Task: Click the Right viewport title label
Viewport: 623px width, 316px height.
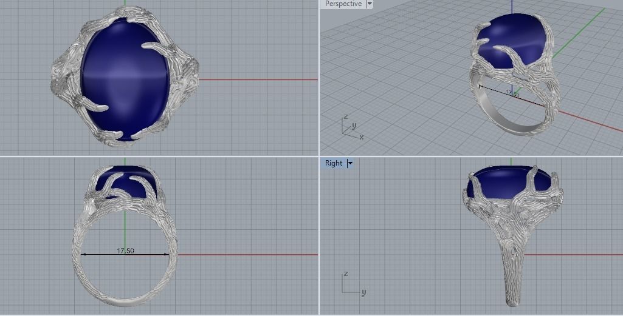Action: (x=333, y=163)
